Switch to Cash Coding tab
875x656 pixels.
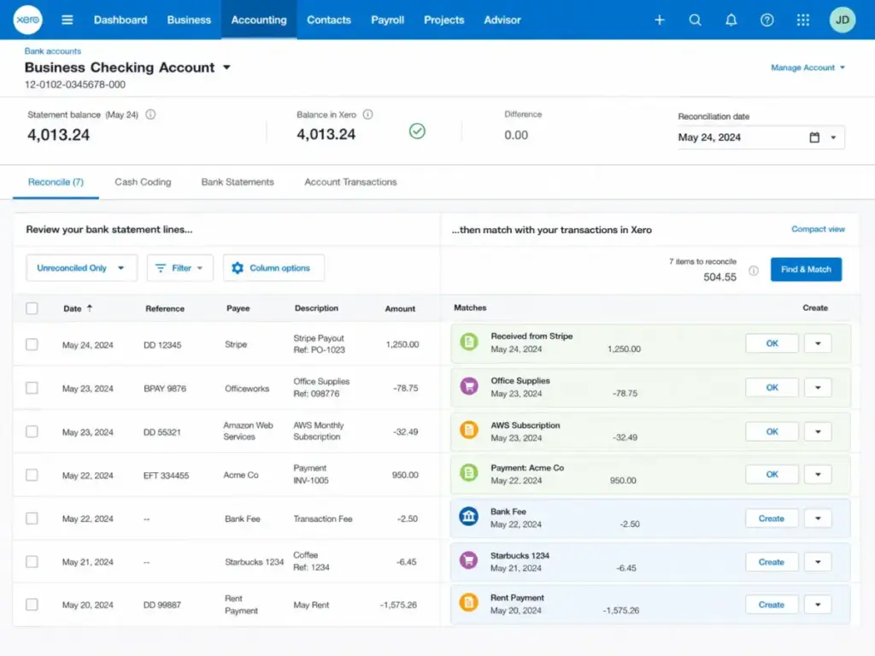point(143,182)
